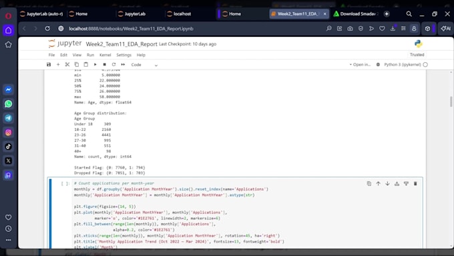The image size is (454, 256).
Task: Open TikTok in Opera sidebar
Action: point(9,146)
